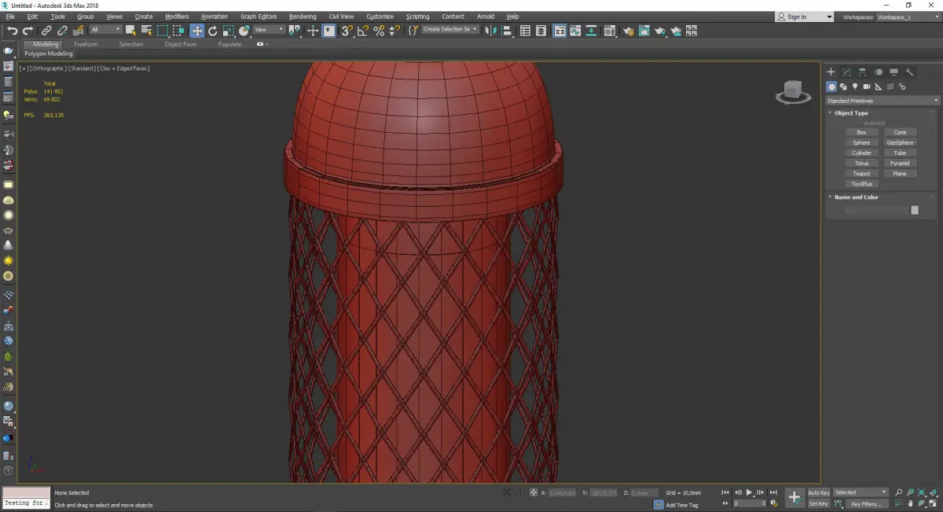This screenshot has width=943, height=512.
Task: Open the Align tool
Action: (x=507, y=31)
